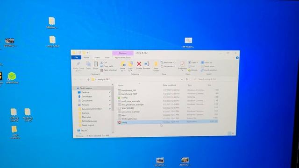This screenshot has width=299, height=168.
Task: Switch to the View ribbon tab
Action: coord(107,57)
